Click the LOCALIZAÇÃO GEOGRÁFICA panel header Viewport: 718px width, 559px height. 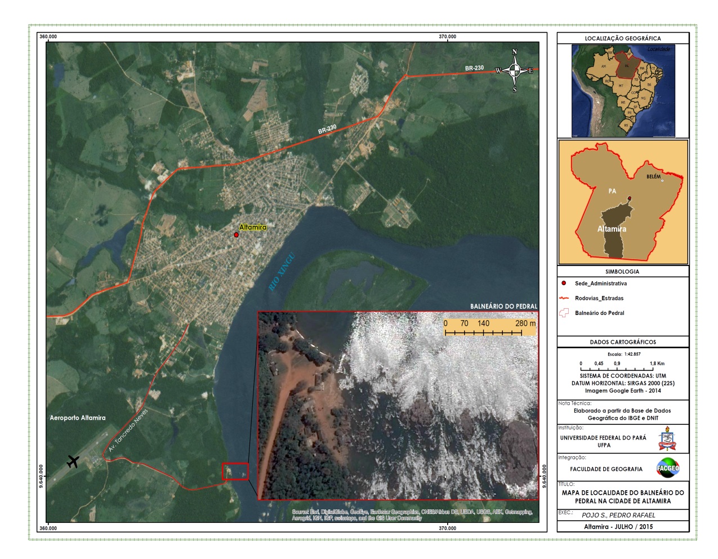pyautogui.click(x=623, y=38)
